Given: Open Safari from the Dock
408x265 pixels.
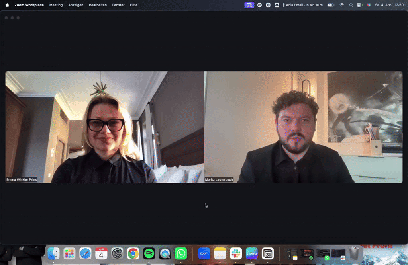Looking at the screenshot, I should pyautogui.click(x=85, y=253).
